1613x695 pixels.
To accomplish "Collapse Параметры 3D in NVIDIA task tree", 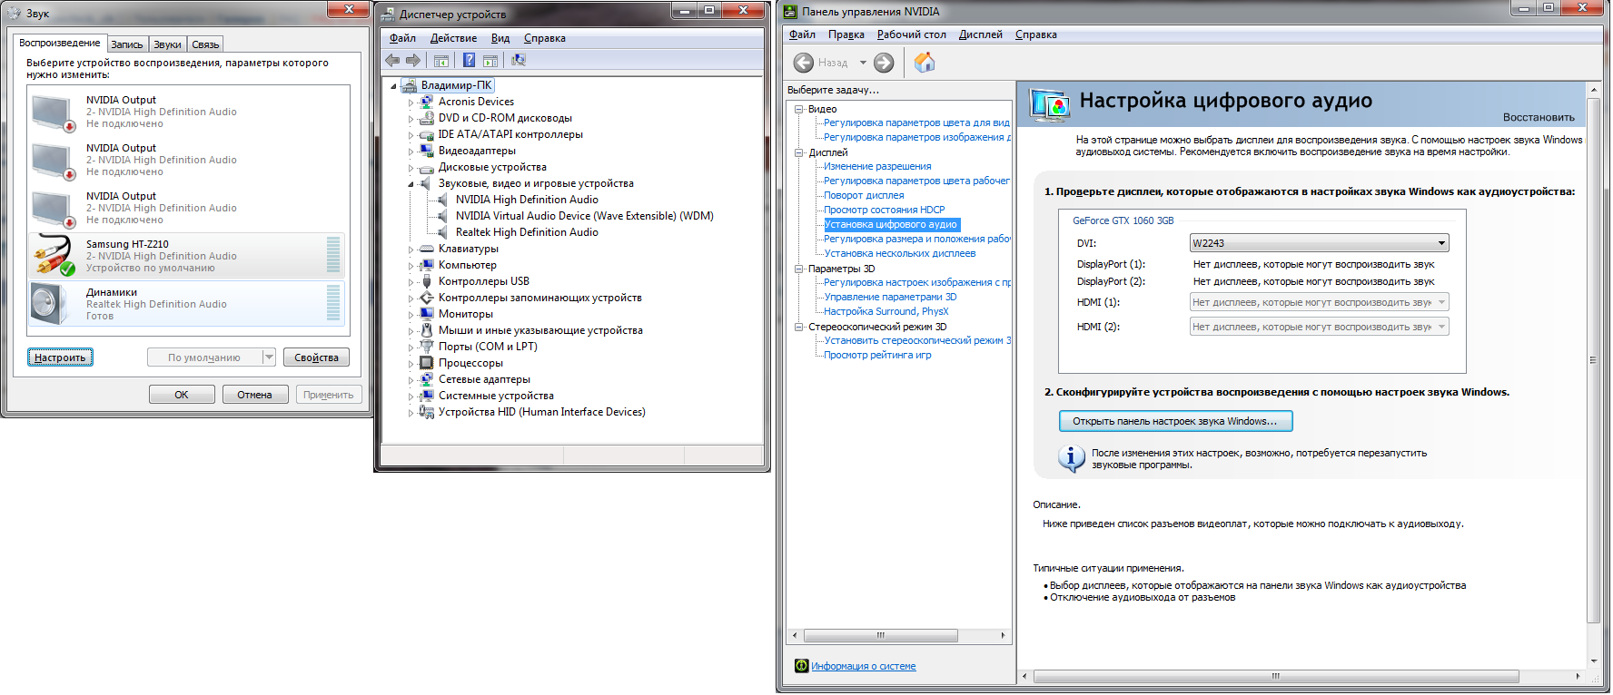I will coord(799,269).
